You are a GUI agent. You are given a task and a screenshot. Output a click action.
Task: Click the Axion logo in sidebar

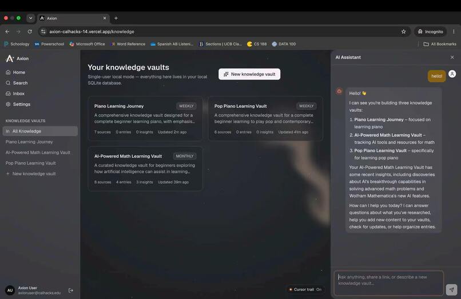point(10,59)
